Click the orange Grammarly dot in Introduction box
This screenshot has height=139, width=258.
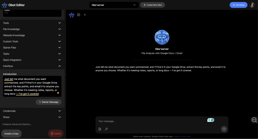pos(58,93)
